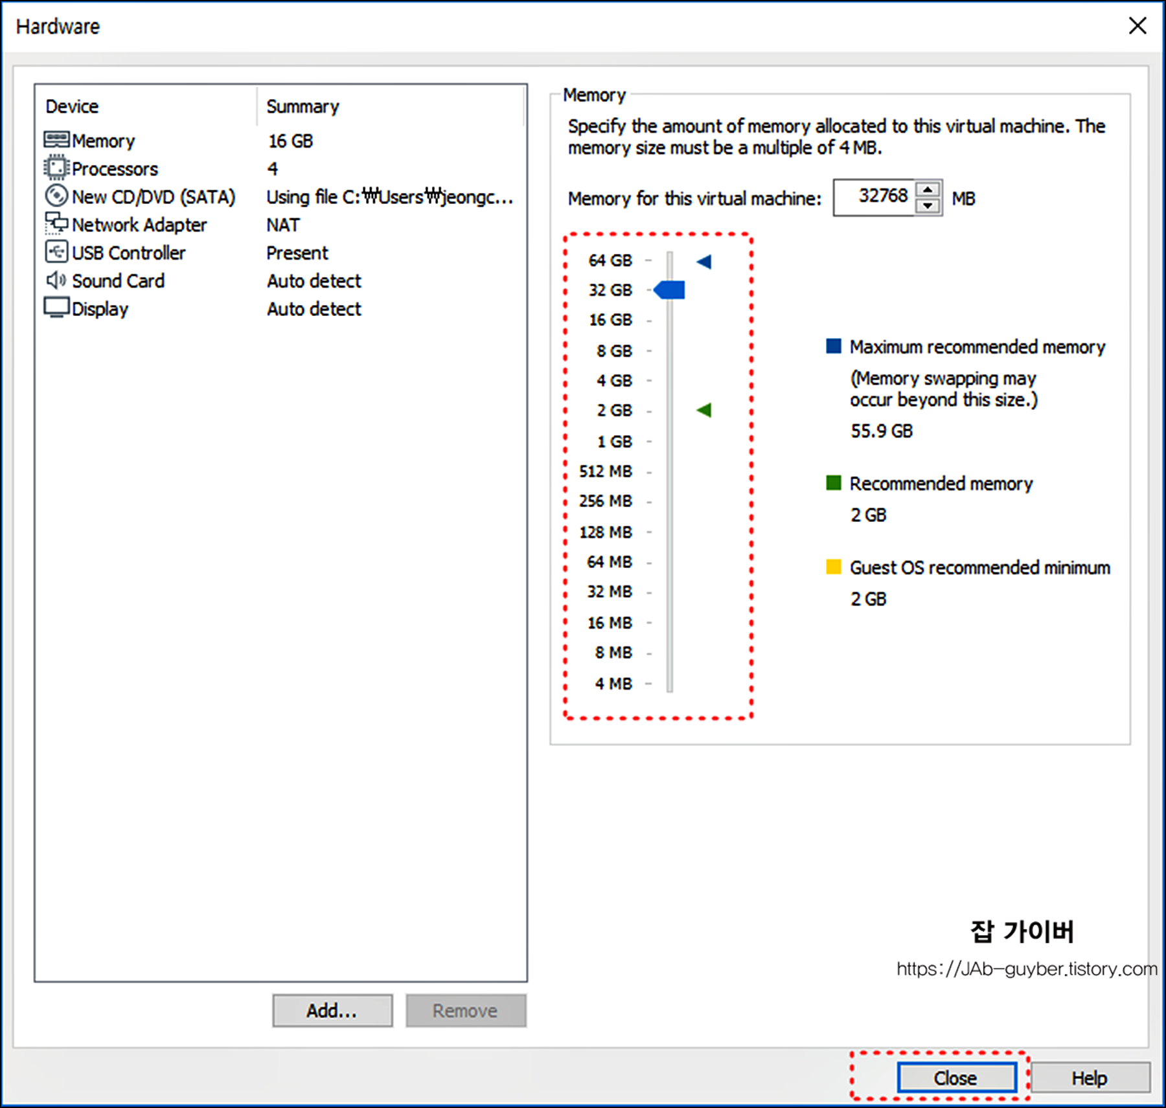Click the Network Adapter icon
Viewport: 1166px width, 1108px height.
click(x=56, y=223)
